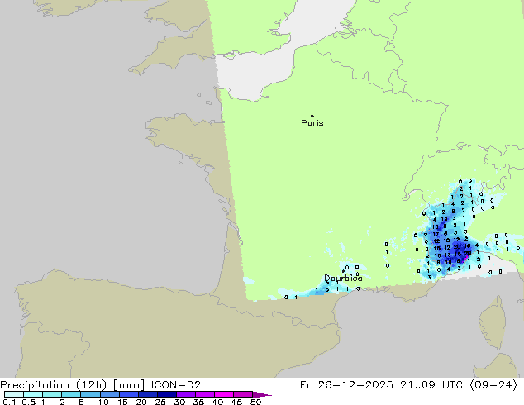Click the legend value '0.1'
This screenshot has width=524, height=405.
click(x=9, y=402)
